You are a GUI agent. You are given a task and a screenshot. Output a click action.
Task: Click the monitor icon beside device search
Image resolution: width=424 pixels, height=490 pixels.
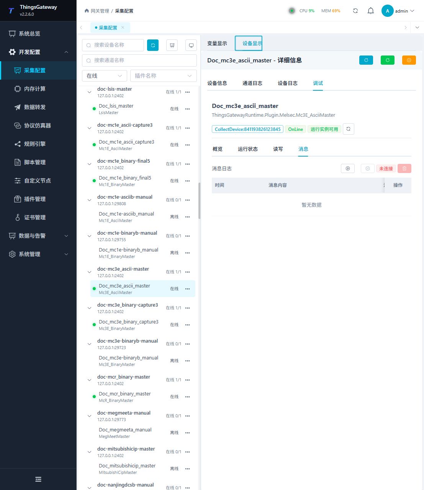coord(191,45)
